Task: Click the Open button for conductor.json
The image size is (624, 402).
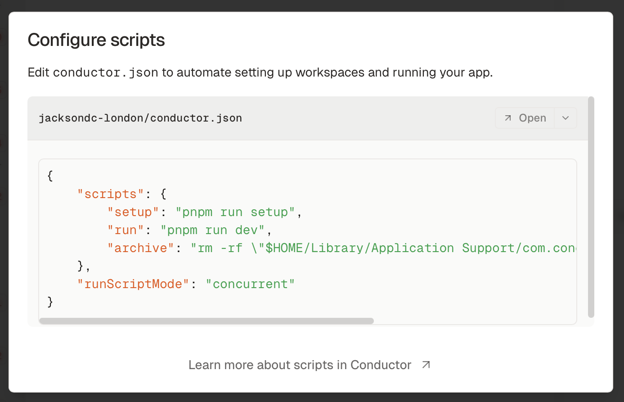Action: click(525, 118)
